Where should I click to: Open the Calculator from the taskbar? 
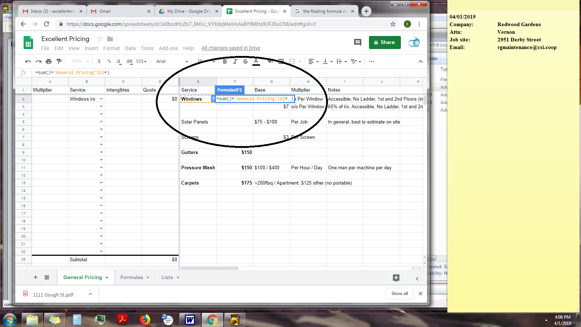point(77,320)
